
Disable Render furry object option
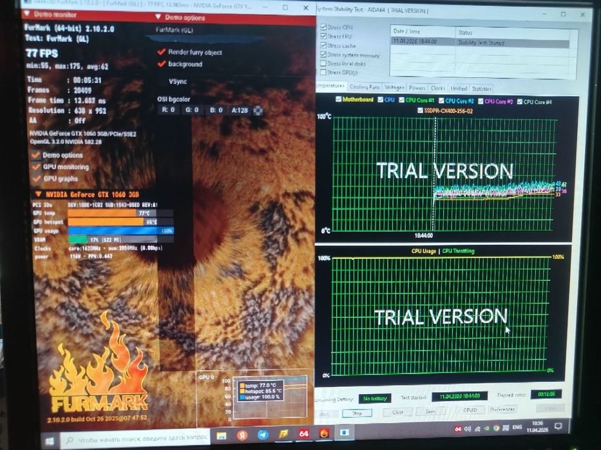(x=162, y=51)
